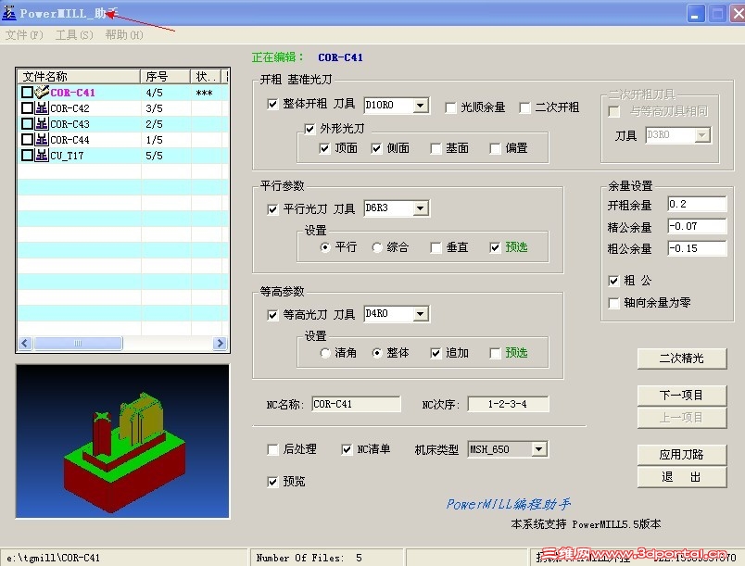Viewport: 745px width, 566px height.
Task: Open the D6R3 parallel tool dropdown
Action: point(420,208)
